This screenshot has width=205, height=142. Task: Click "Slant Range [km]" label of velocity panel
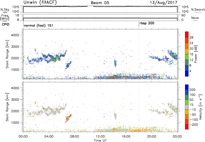tap(7, 107)
